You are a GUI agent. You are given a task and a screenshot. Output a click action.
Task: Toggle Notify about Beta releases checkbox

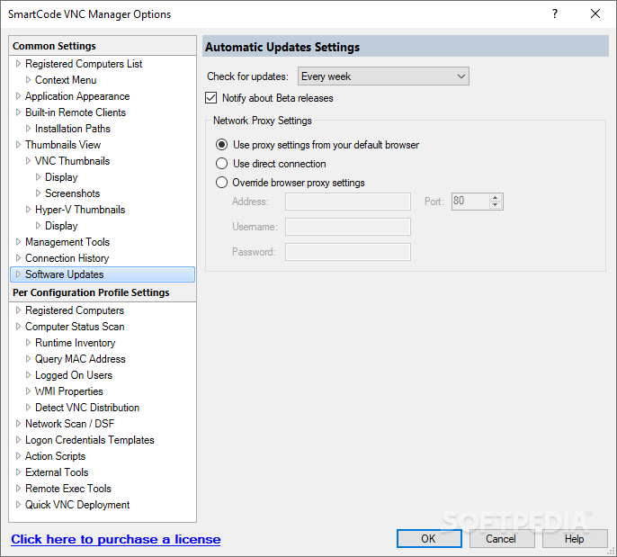tap(210, 97)
